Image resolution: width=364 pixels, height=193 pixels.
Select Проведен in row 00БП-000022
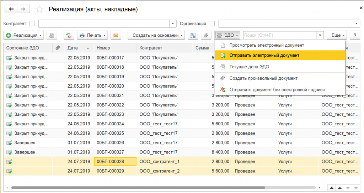(245, 105)
